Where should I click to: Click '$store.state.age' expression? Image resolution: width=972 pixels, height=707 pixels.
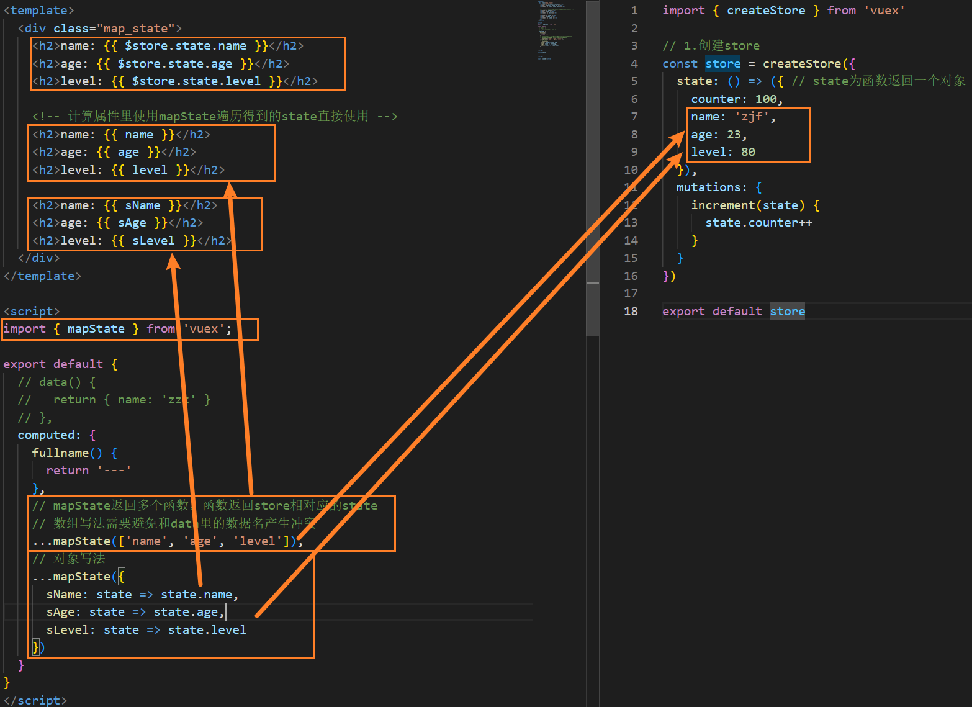coord(175,64)
